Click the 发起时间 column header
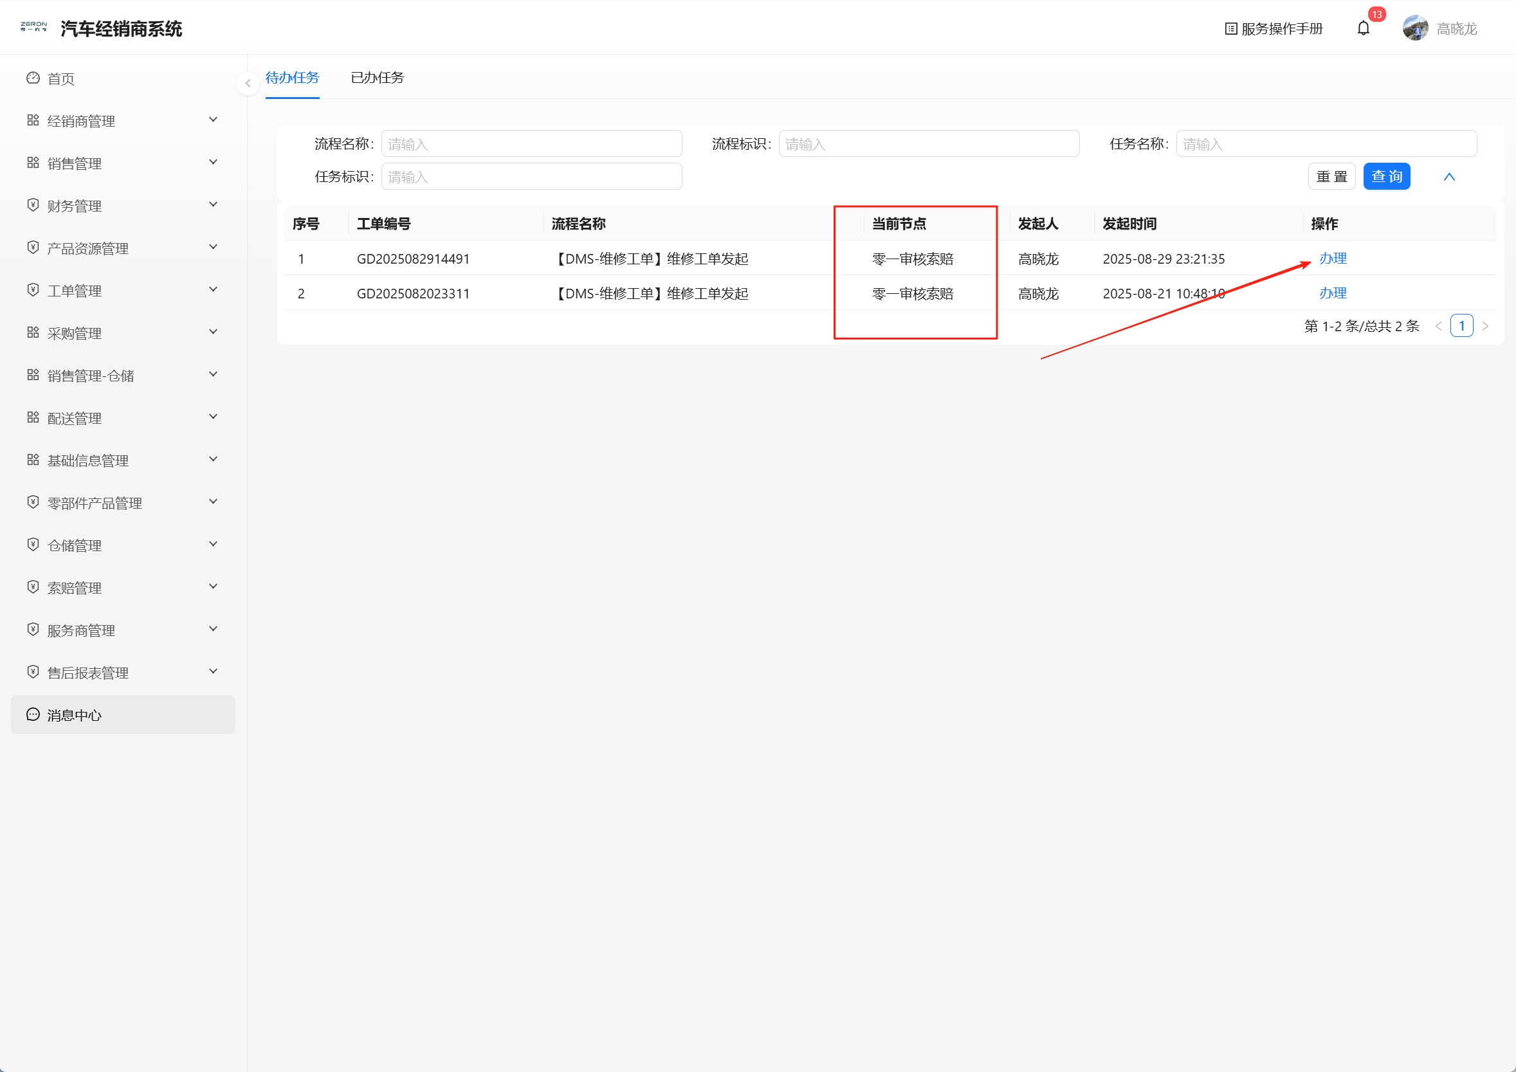The width and height of the screenshot is (1516, 1072). pos(1129,224)
